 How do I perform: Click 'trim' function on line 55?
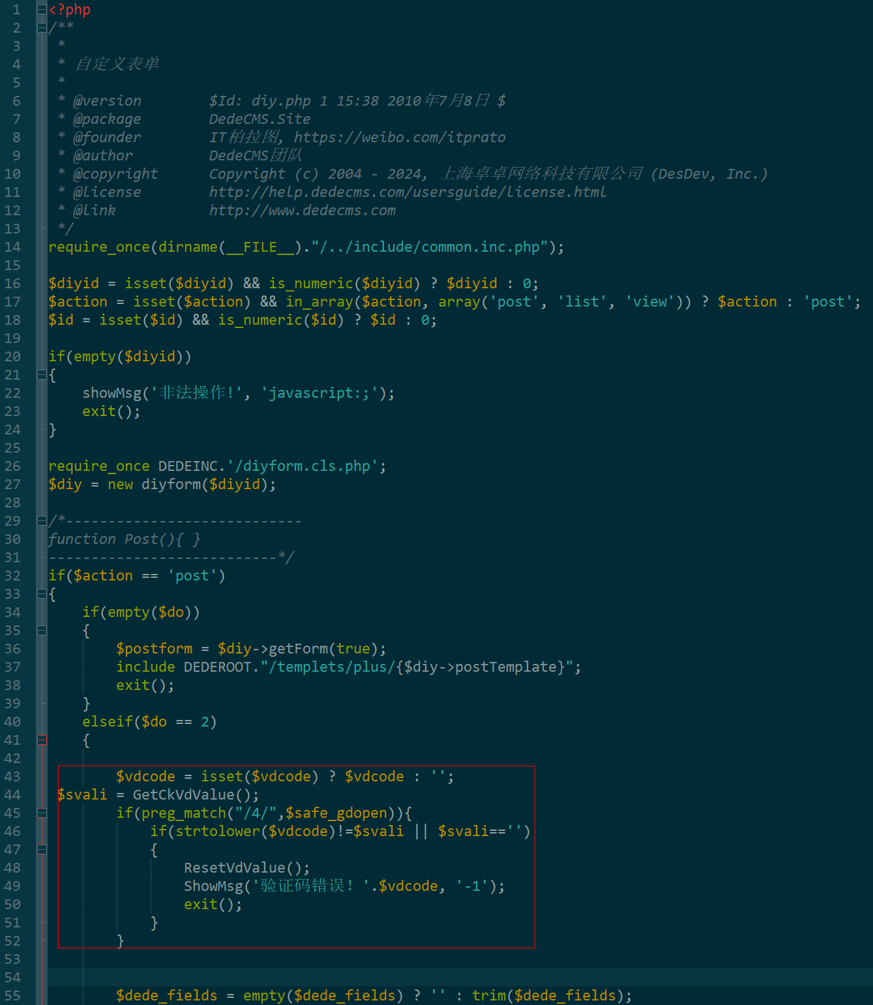point(489,996)
